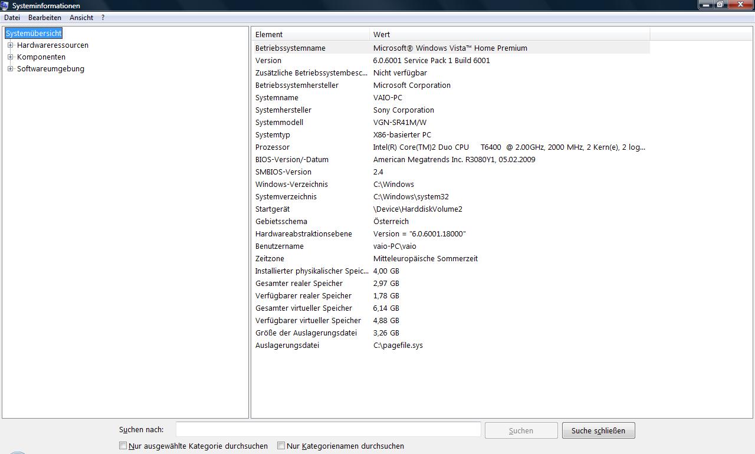
Task: Click the Österreich value
Action: pos(391,222)
